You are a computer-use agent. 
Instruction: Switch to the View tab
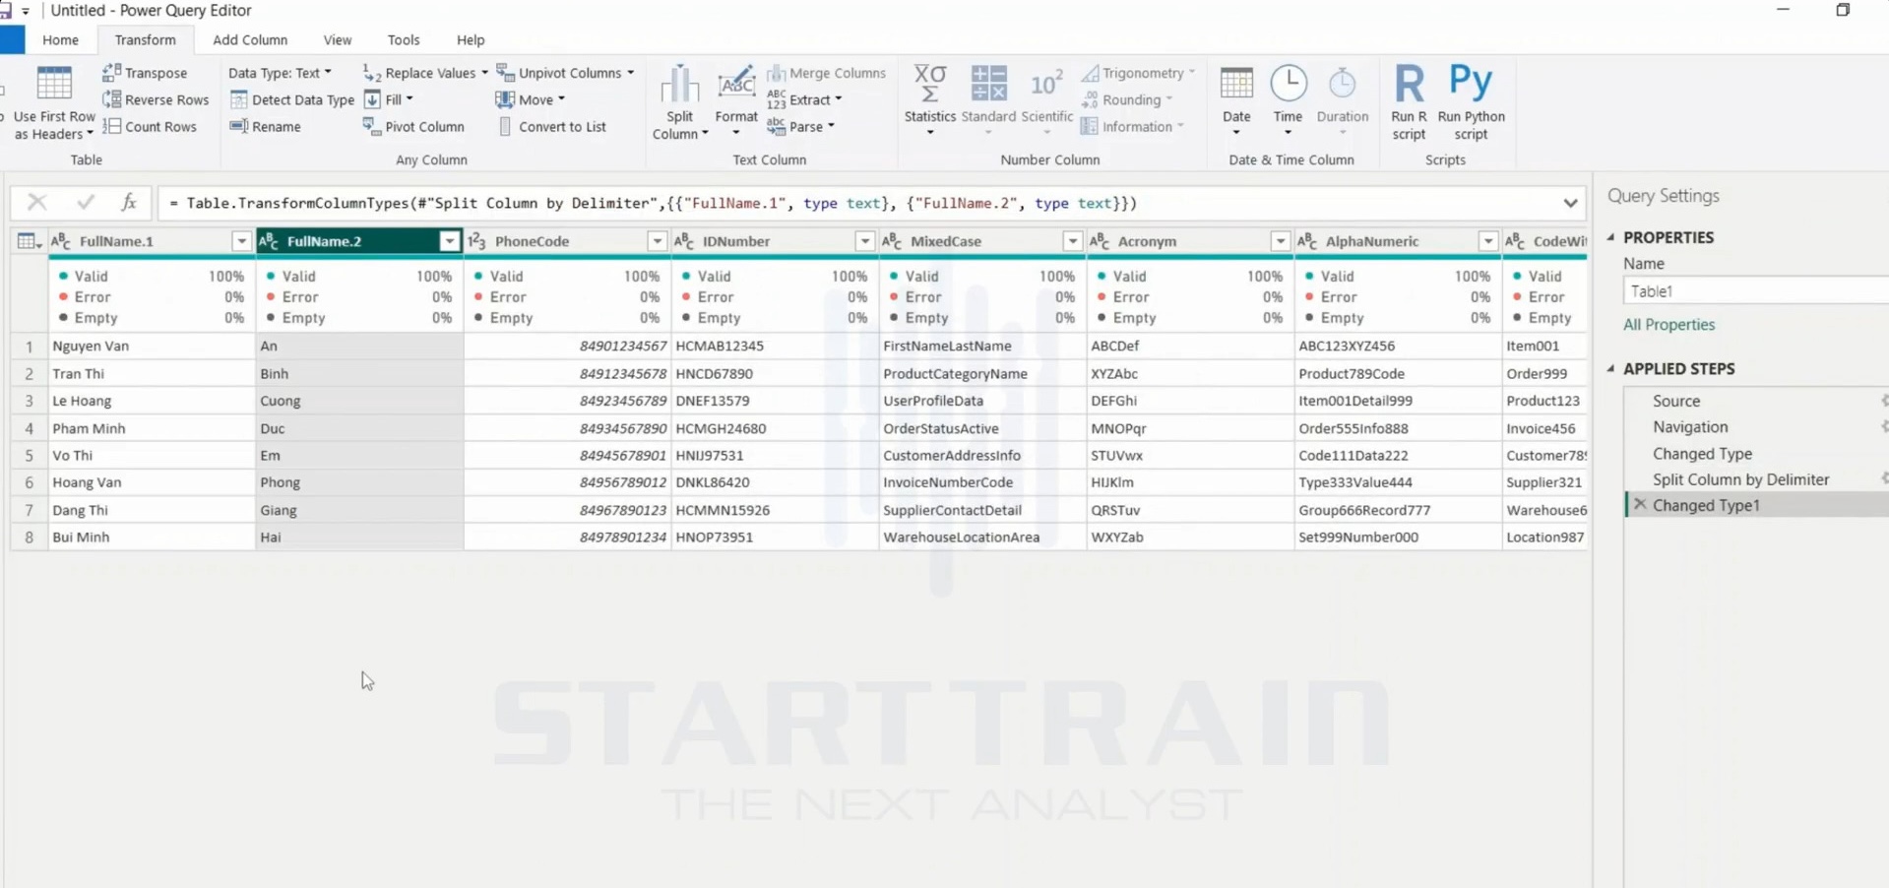click(x=338, y=40)
